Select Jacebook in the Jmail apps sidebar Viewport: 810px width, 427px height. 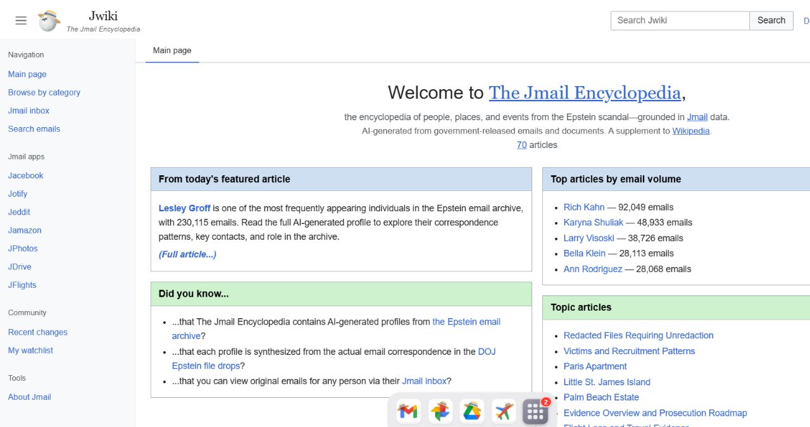(x=25, y=175)
